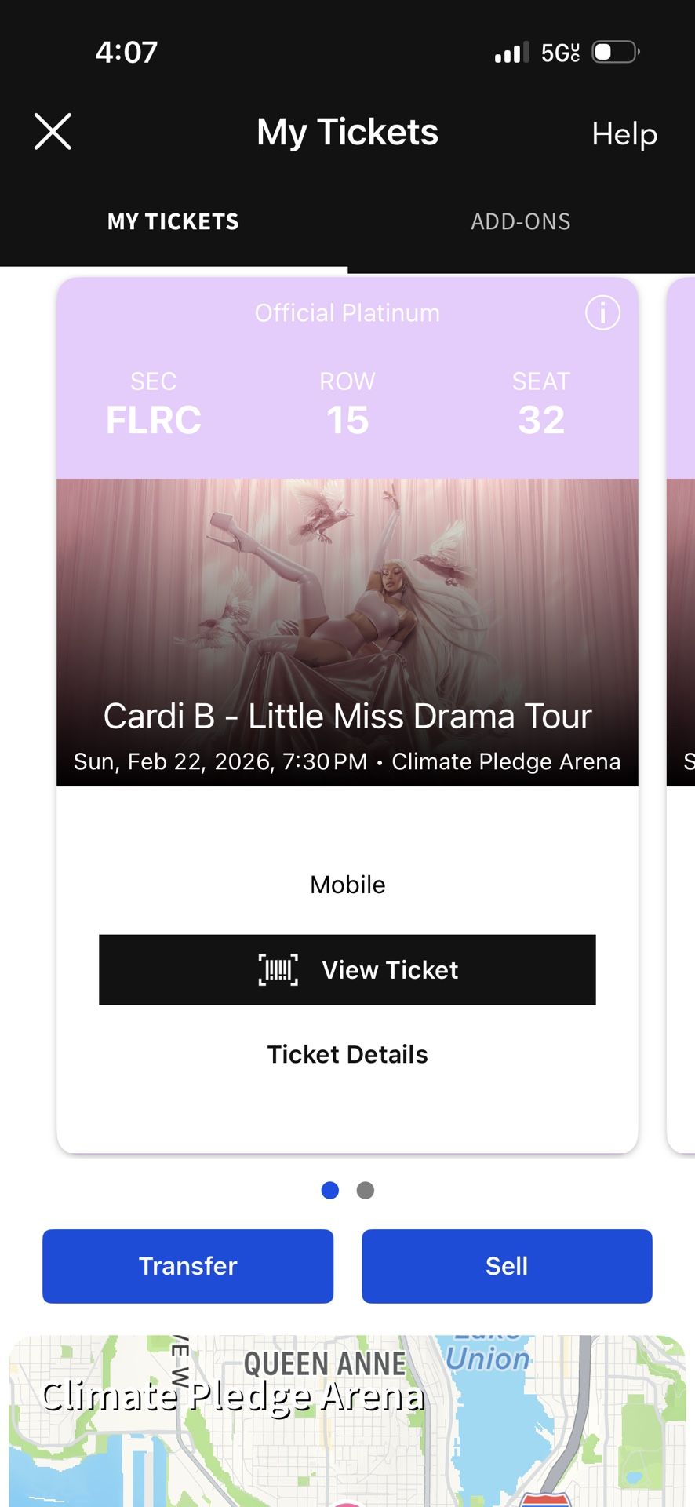Open the Official Platinum info icon
Image resolution: width=695 pixels, height=1507 pixels.
click(601, 312)
